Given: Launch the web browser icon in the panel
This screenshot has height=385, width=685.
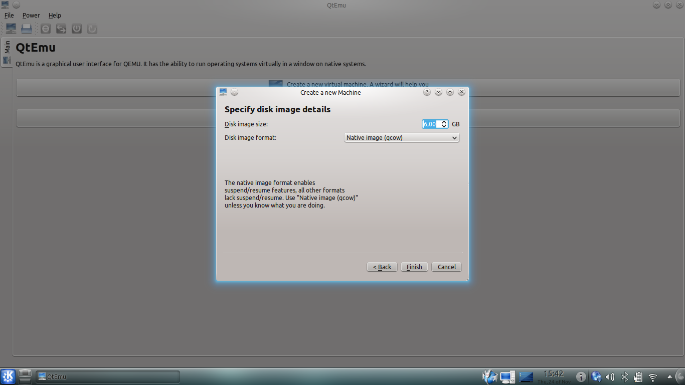Looking at the screenshot, I should coord(489,376).
